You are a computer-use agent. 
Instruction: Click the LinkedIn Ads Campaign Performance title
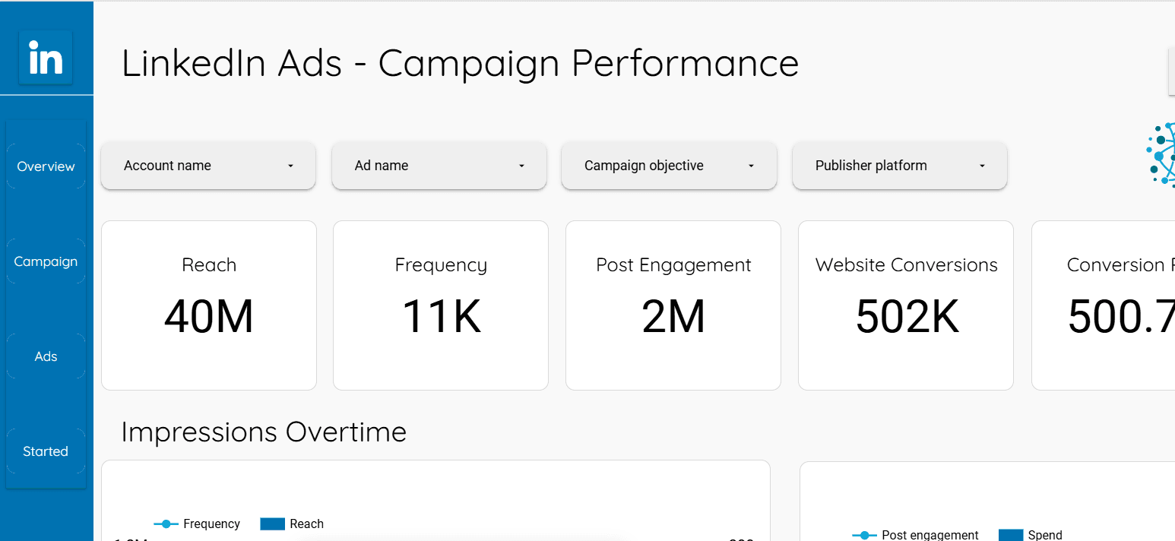point(460,62)
